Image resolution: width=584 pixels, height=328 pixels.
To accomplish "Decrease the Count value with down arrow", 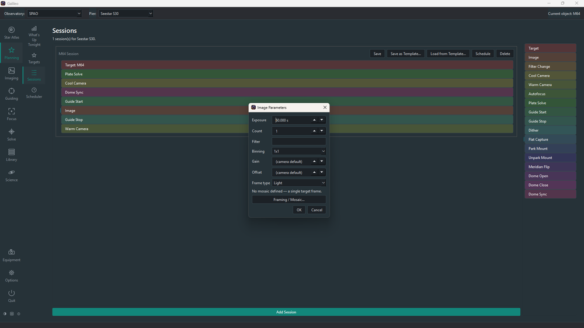I will (x=322, y=131).
